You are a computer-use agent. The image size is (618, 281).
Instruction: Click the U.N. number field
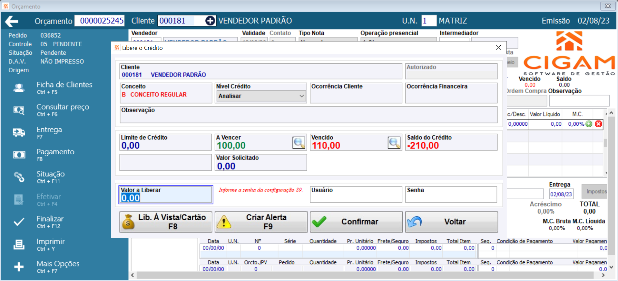pos(429,21)
